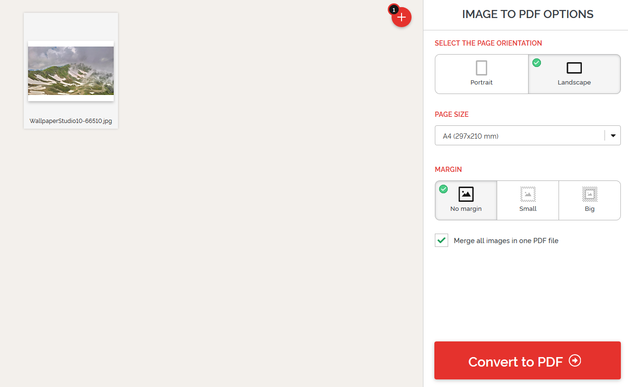This screenshot has width=628, height=387.
Task: Click the Small margin picture icon
Action: coord(528,194)
